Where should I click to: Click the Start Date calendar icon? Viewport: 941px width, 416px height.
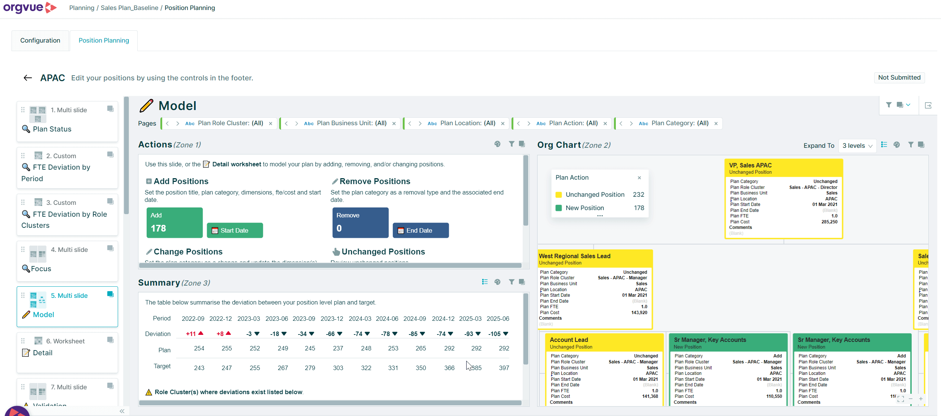click(x=215, y=230)
